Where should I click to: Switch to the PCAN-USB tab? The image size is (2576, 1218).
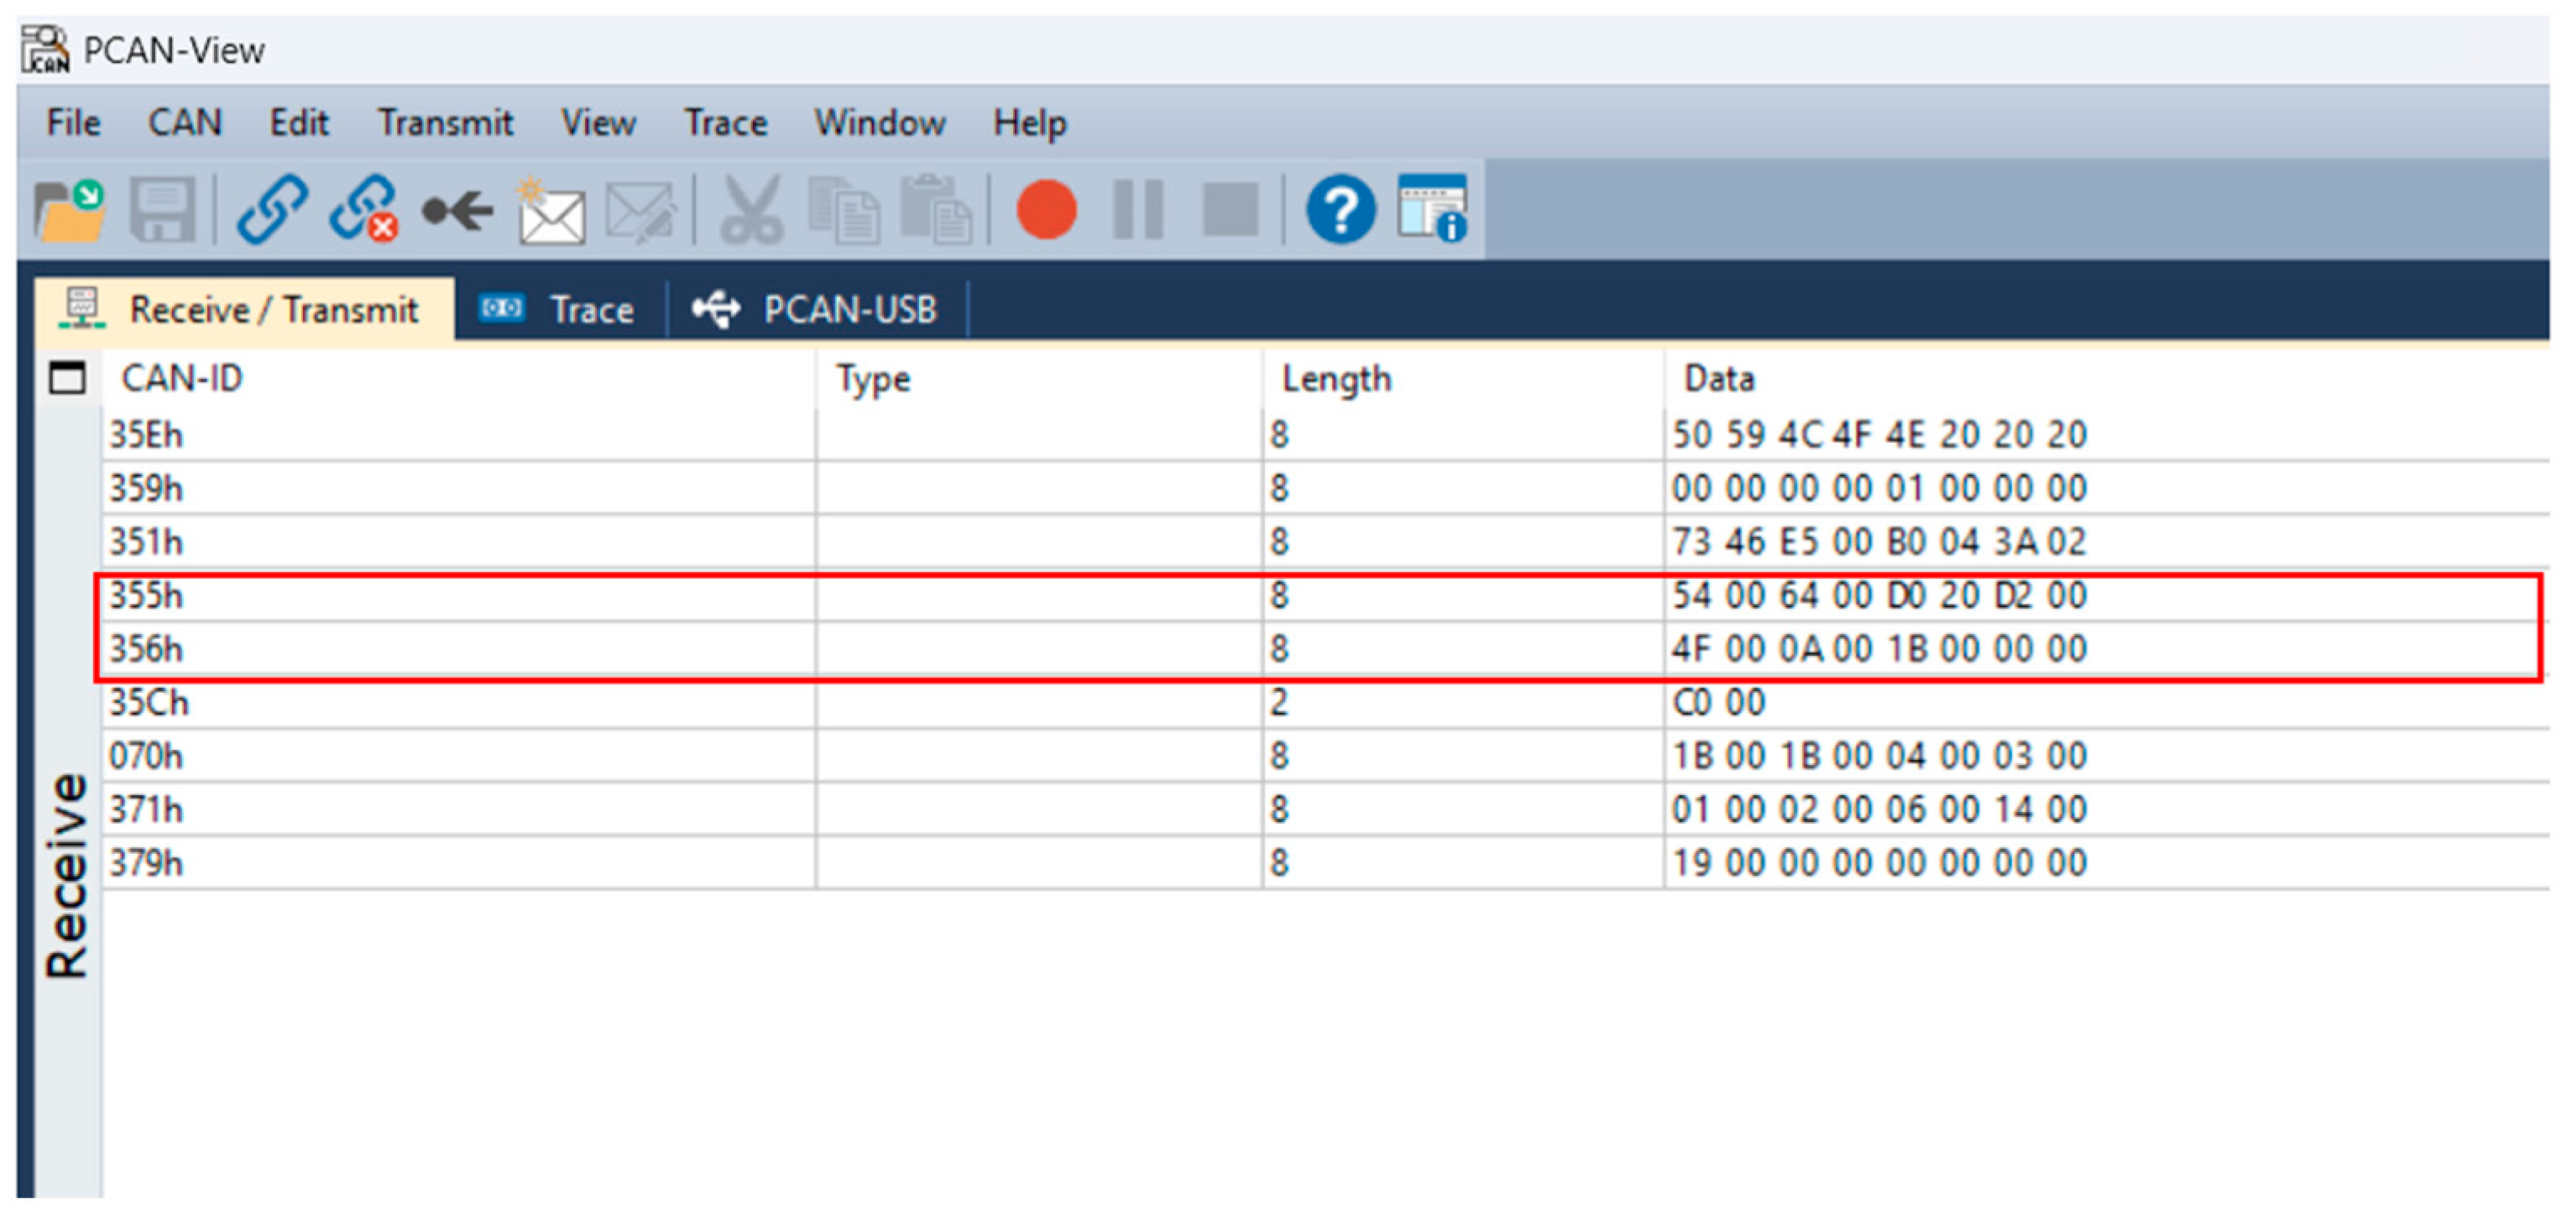(x=817, y=309)
